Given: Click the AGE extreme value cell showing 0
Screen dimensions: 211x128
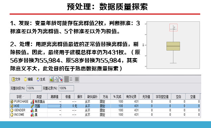Looking at the screenshot, I should (x=68, y=106).
